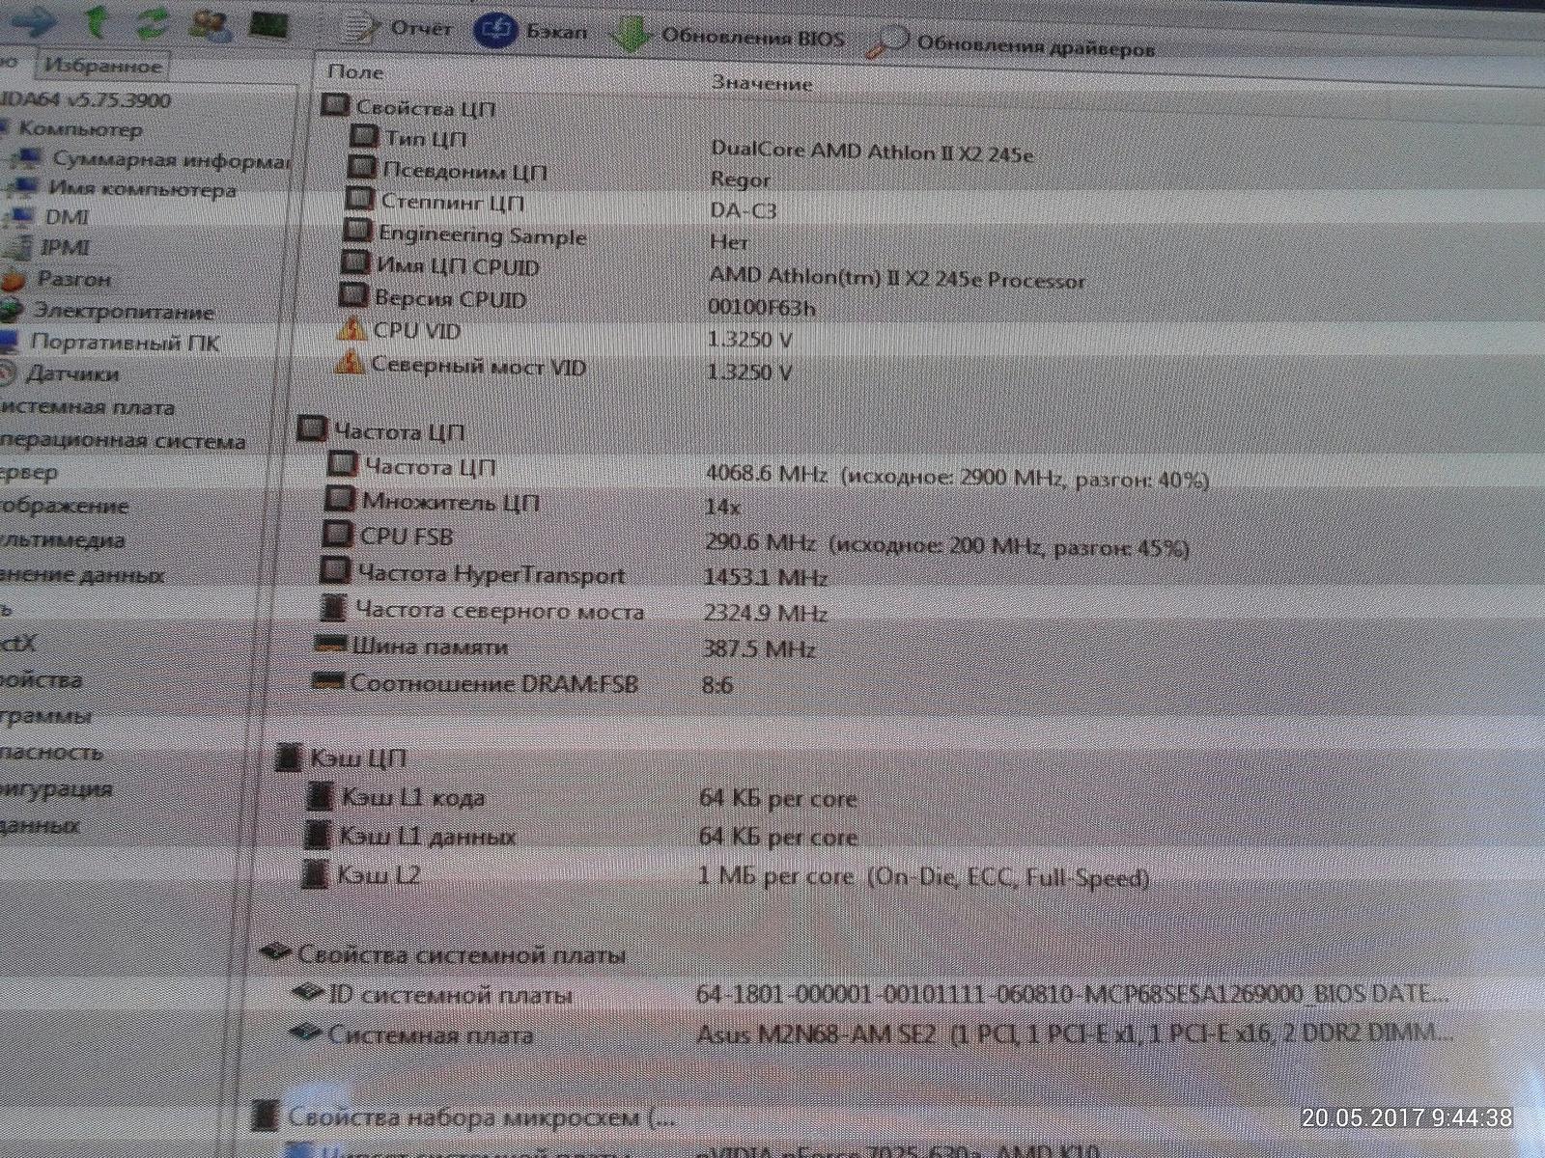Click the Свойства ЦП group icon
The image size is (1545, 1158).
334,104
